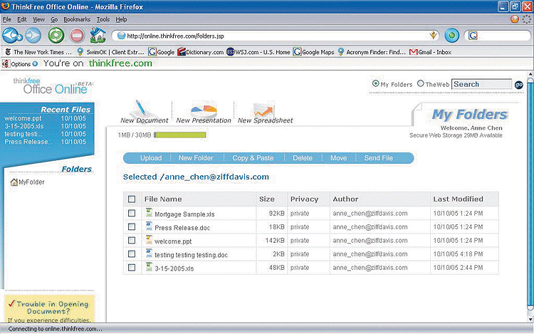Check the box for welcome.ppt
Viewport: 534px width, 334px height.
tap(132, 241)
